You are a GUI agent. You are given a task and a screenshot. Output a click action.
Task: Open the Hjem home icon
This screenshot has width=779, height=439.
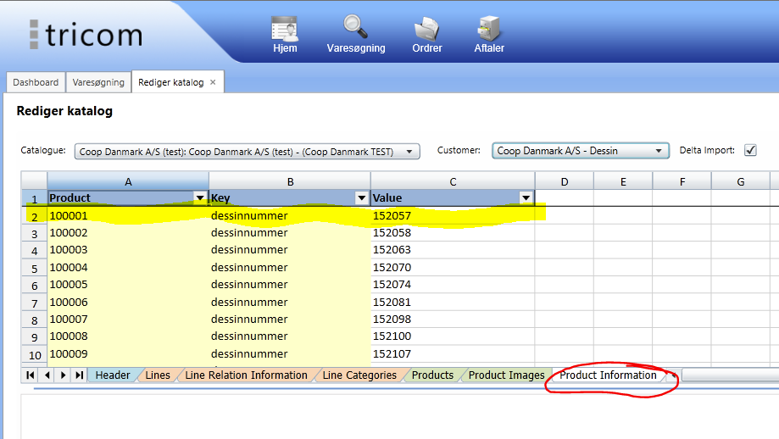pyautogui.click(x=285, y=34)
